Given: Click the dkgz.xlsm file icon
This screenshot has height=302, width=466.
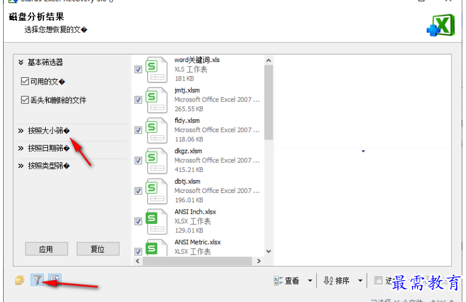Looking at the screenshot, I should 157,161.
